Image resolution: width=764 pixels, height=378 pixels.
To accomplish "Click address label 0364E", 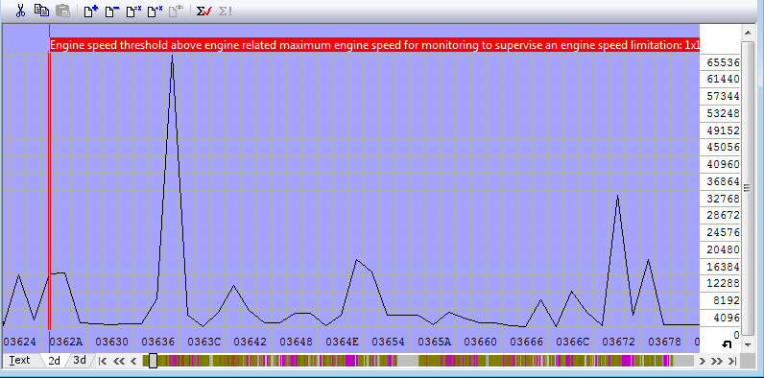I will [x=342, y=342].
